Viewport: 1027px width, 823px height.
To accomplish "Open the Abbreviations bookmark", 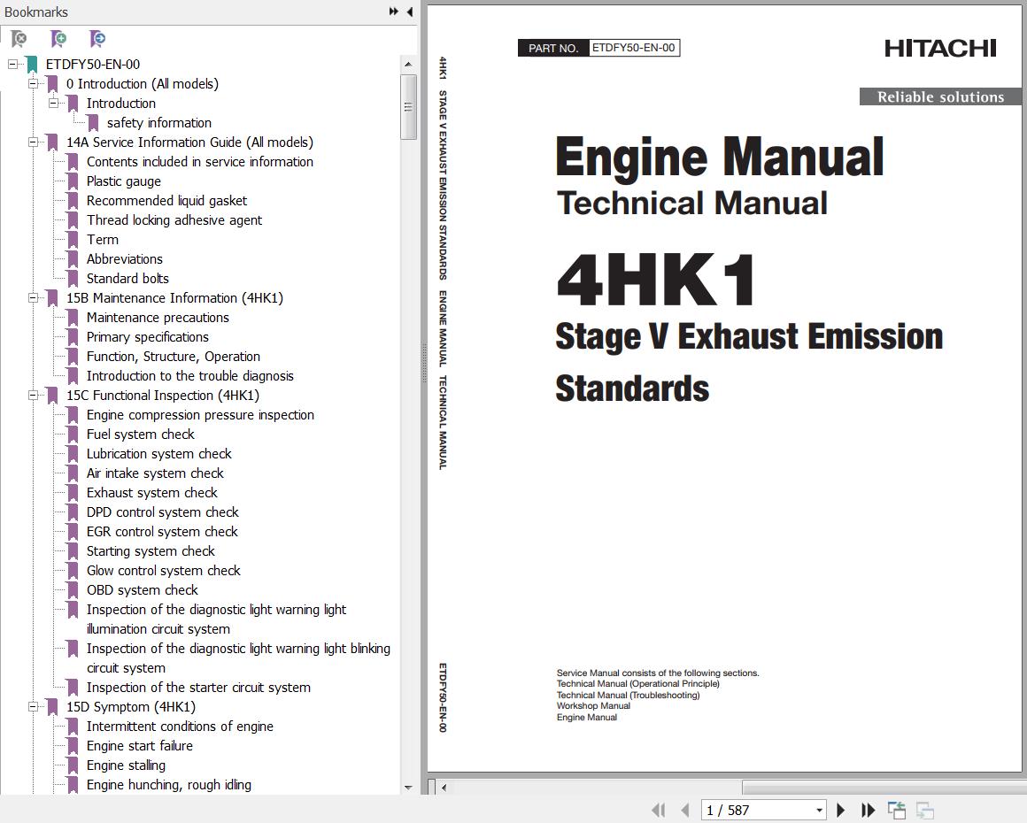I will (125, 259).
